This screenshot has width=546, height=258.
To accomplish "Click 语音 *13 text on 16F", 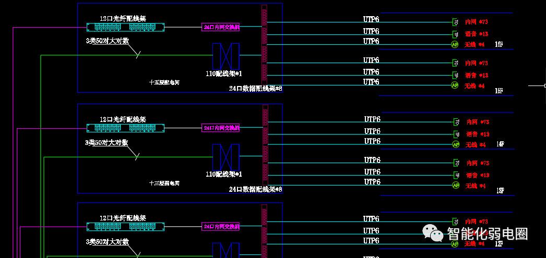I will click(x=477, y=34).
